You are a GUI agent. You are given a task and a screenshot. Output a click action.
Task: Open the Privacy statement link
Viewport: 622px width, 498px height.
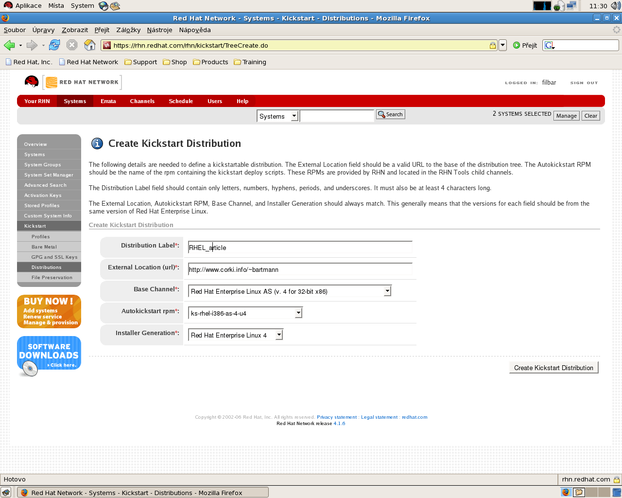337,417
